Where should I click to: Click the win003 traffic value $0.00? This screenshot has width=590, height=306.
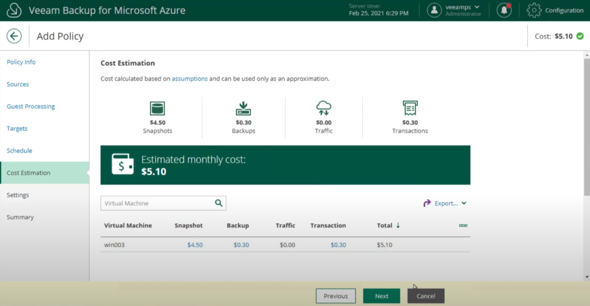pos(287,245)
